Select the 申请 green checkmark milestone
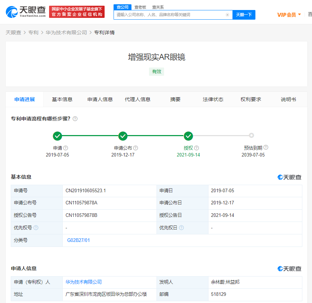Image resolution: width=312 pixels, height=303 pixels. coord(57,136)
